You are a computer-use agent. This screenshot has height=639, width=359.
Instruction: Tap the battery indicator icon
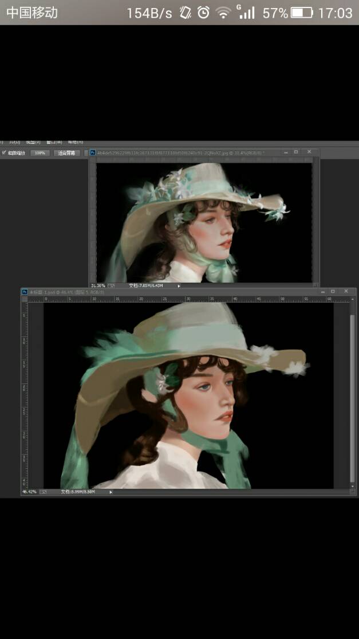point(302,13)
